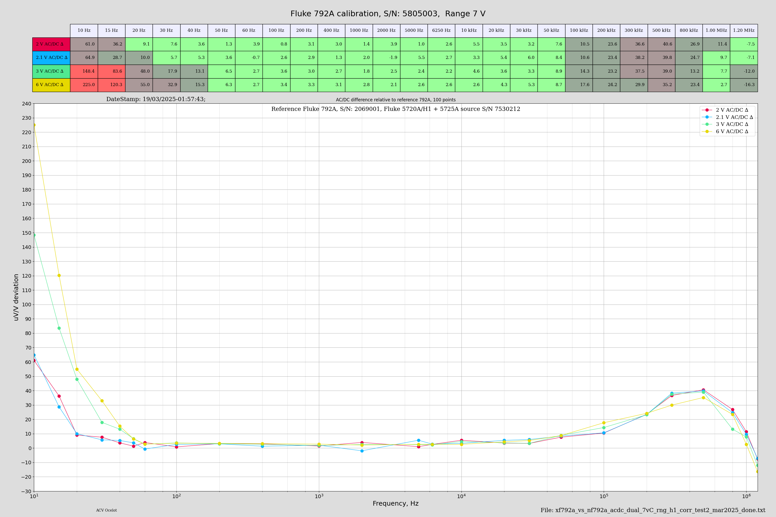Screen dimensions: 776x517
Task: Click the File name footer text
Action: pos(653,510)
